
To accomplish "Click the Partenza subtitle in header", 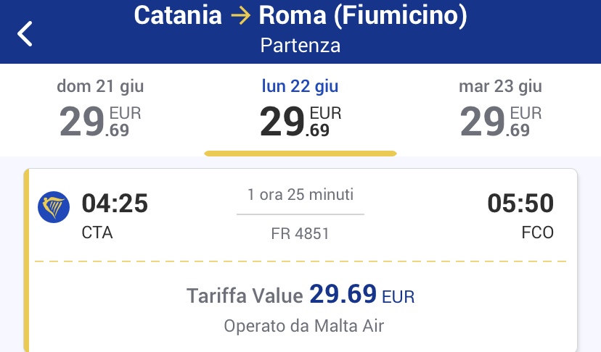I will click(300, 46).
